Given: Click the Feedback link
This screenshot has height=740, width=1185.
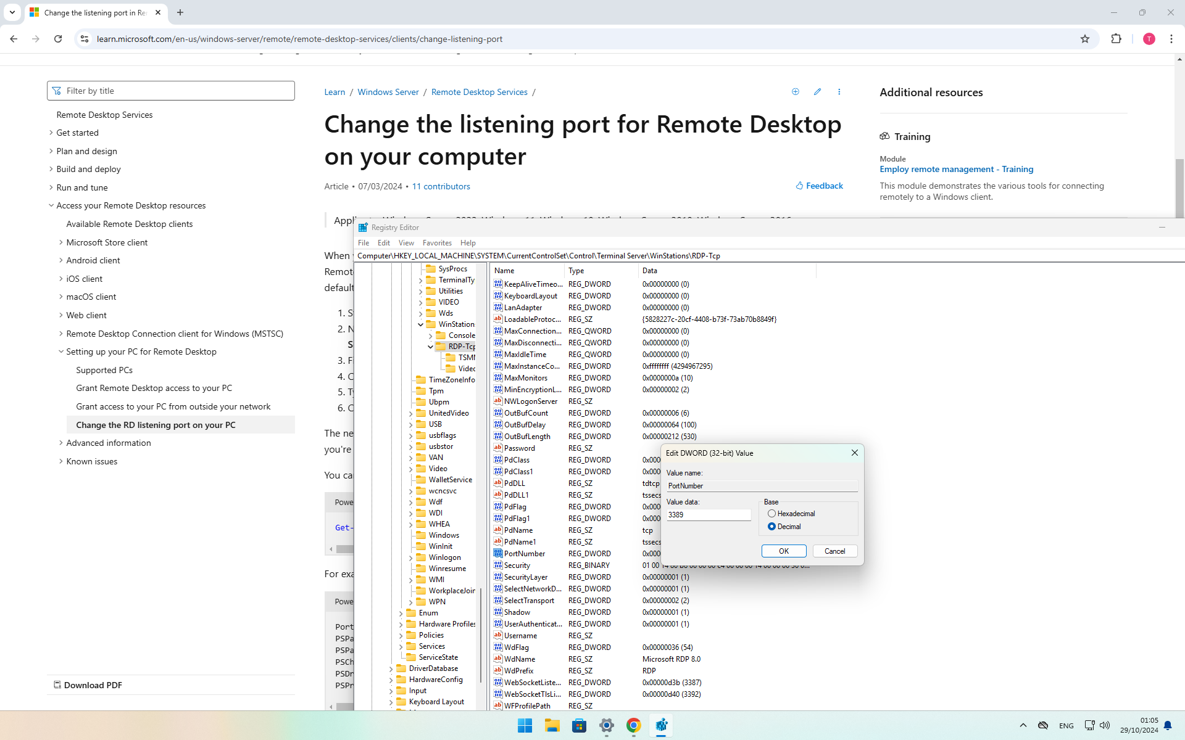Looking at the screenshot, I should 819,186.
